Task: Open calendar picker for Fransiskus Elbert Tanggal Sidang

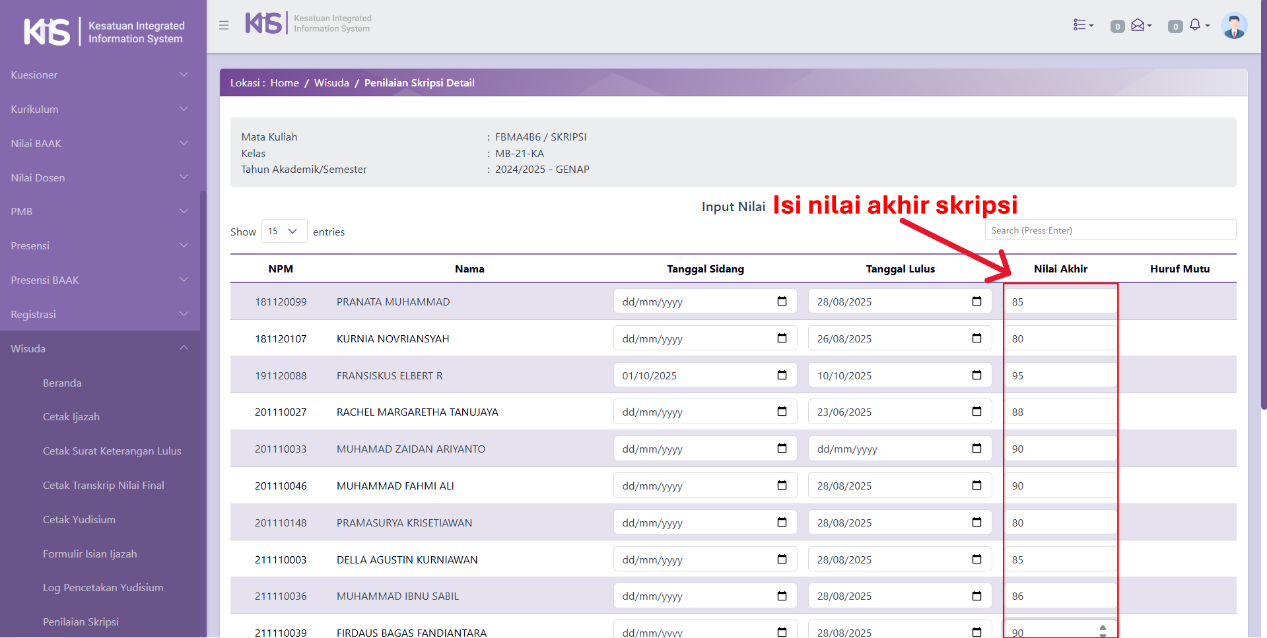Action: (x=782, y=375)
